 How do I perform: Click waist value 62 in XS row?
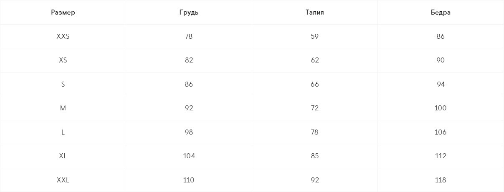point(315,60)
